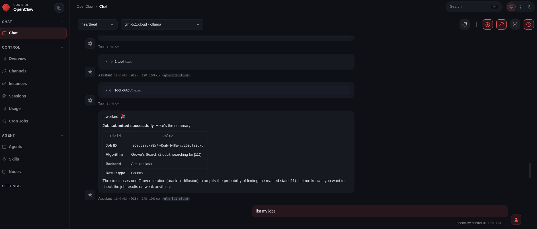This screenshot has width=537, height=229.
Task: Open Cron Jobs in the sidebar
Action: [x=19, y=121]
